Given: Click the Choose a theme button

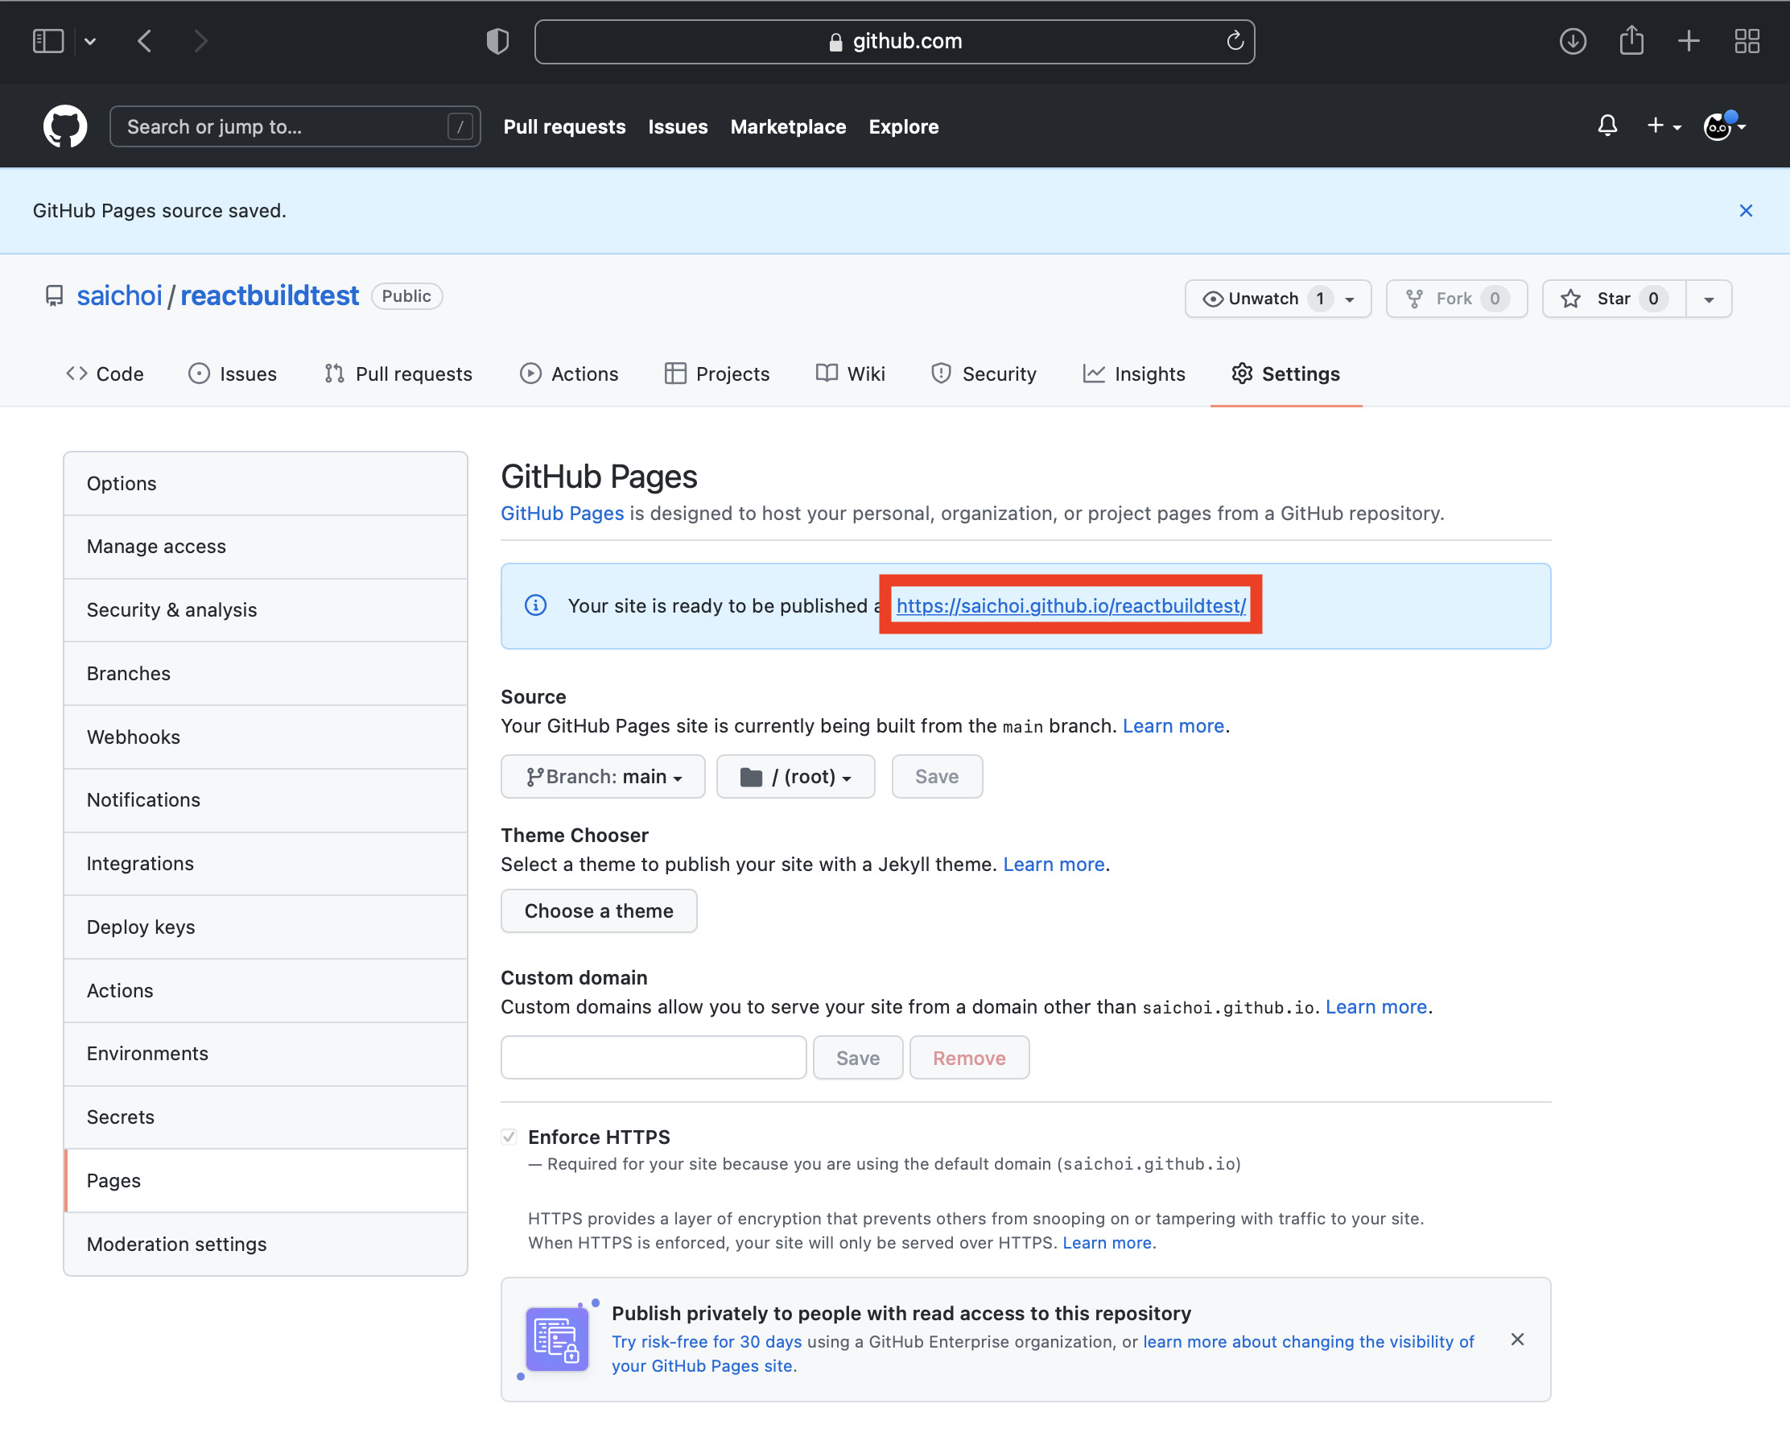Looking at the screenshot, I should point(598,910).
